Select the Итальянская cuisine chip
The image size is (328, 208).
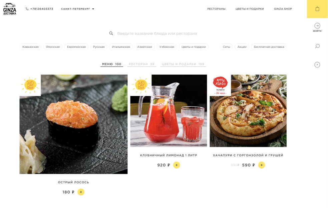(x=121, y=47)
